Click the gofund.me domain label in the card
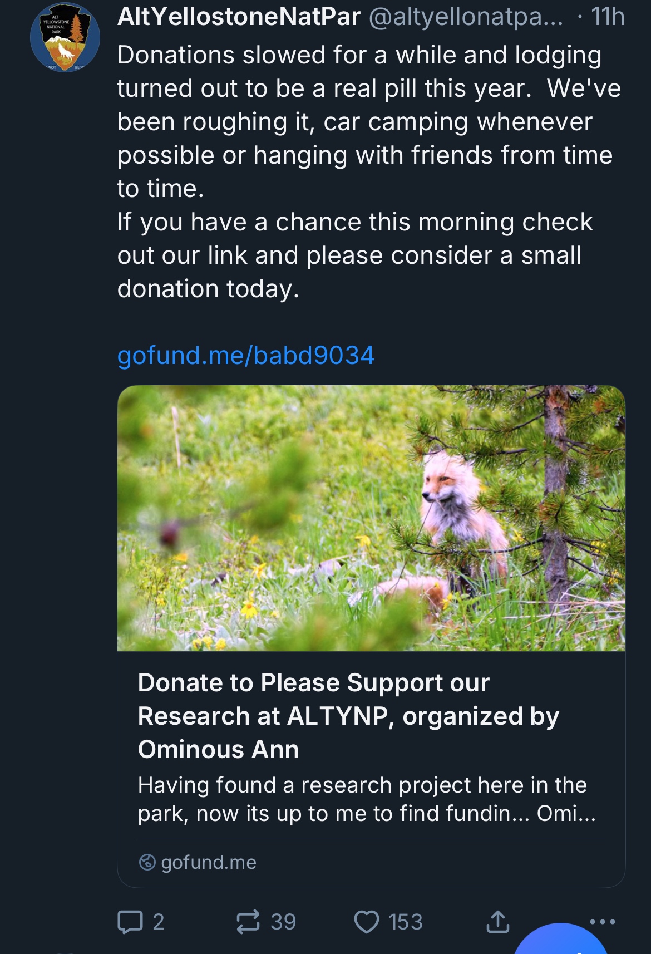Screen dimensions: 651x954 209,862
